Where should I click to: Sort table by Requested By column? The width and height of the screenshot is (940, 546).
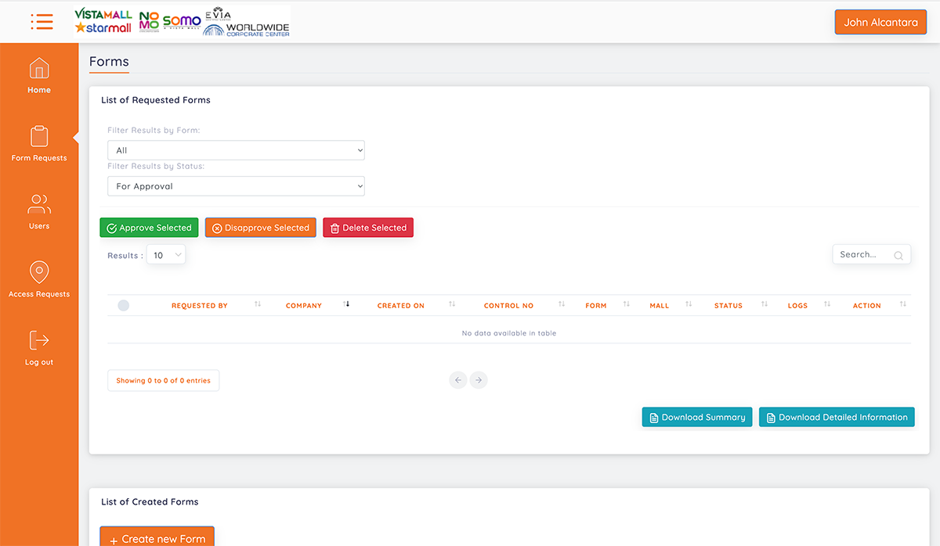click(200, 306)
